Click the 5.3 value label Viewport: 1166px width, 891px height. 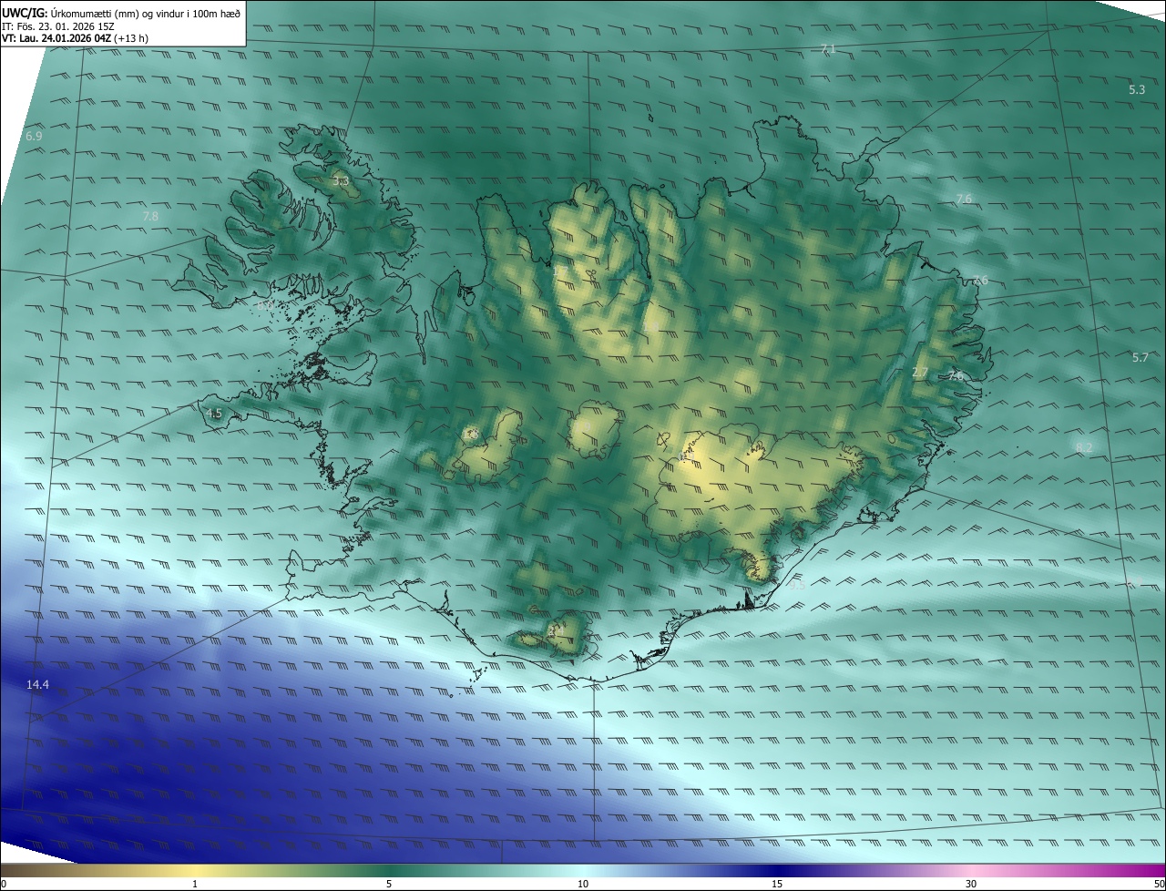coord(1137,89)
